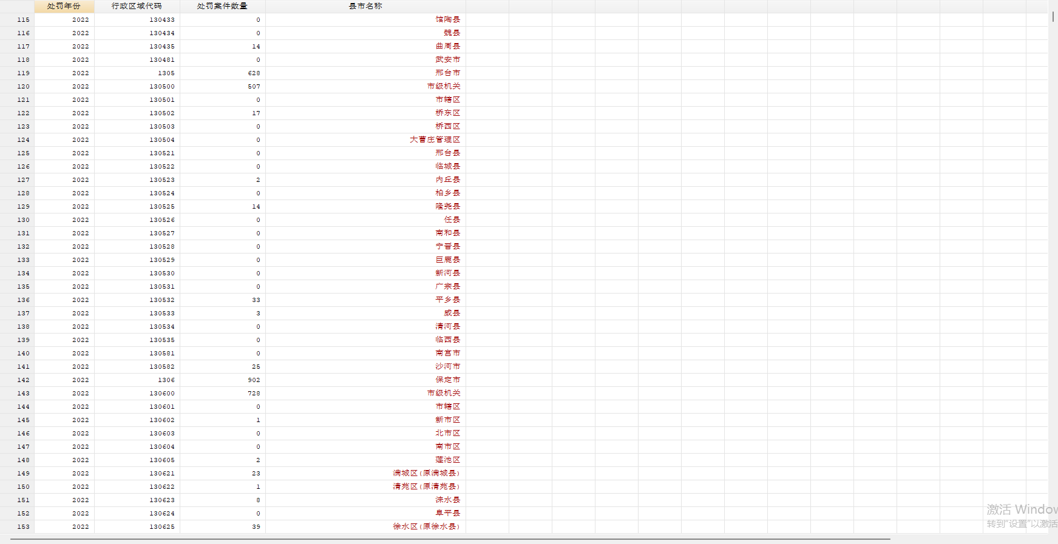The width and height of the screenshot is (1058, 544).
Task: Click the cell containing 魏县
Action: point(365,33)
